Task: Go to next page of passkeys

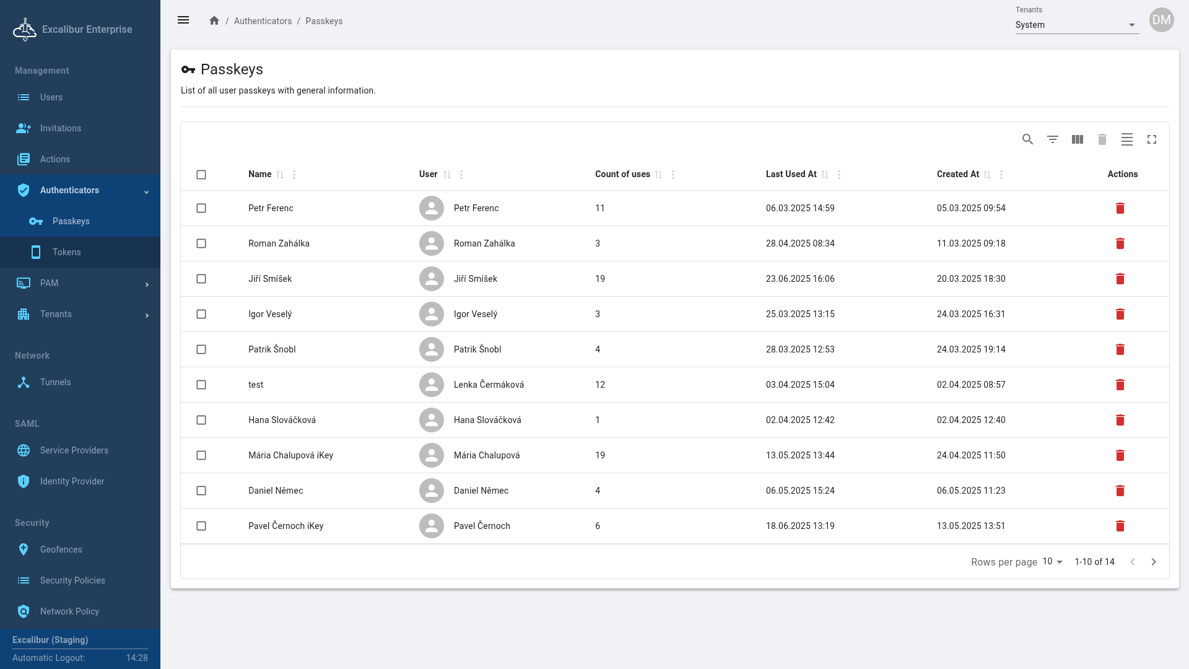Action: click(1153, 562)
